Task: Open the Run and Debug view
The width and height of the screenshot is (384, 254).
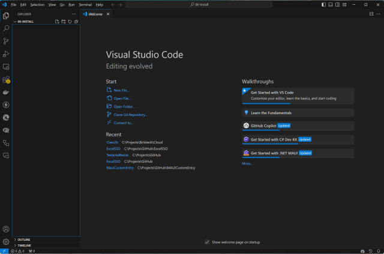Action: 6,54
